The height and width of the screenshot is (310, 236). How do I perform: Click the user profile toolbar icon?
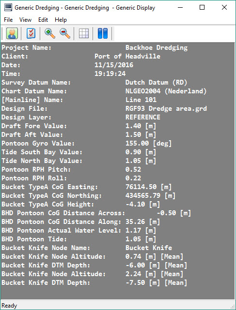12,33
